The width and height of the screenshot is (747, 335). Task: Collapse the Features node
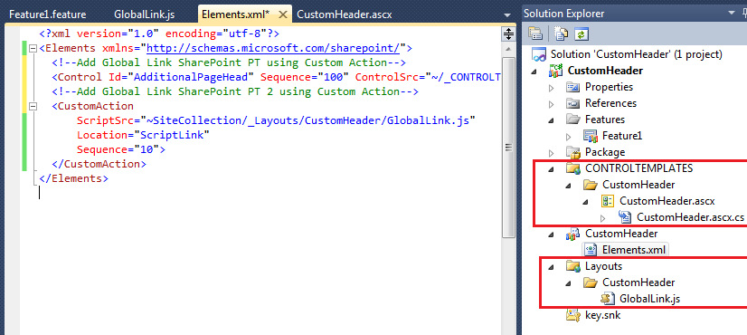[552, 120]
